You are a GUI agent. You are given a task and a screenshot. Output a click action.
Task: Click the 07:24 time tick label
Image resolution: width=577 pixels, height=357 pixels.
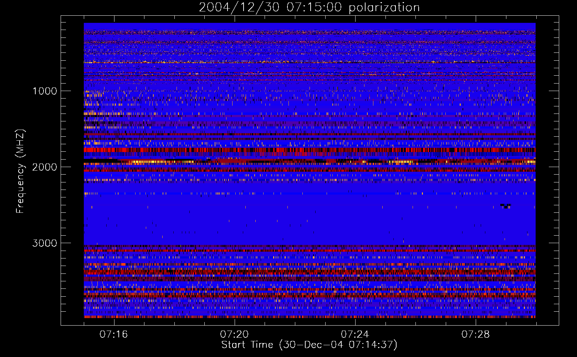coord(355,335)
